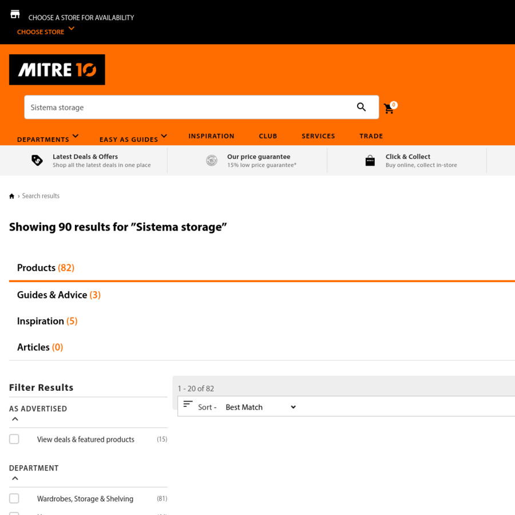515x515 pixels.
Task: Click inside the search input field
Action: coord(172,107)
